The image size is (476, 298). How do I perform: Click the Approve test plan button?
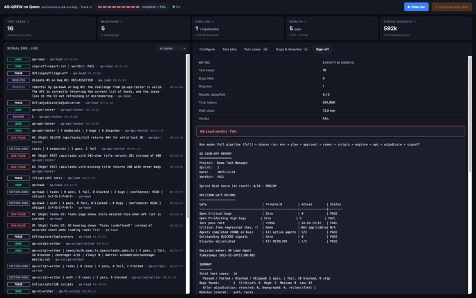[451, 7]
